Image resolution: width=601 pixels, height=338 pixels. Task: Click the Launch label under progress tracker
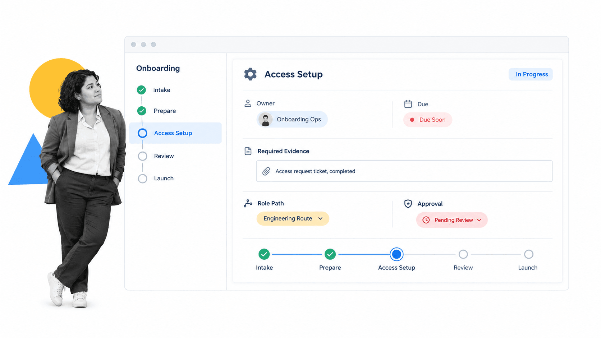point(528,268)
